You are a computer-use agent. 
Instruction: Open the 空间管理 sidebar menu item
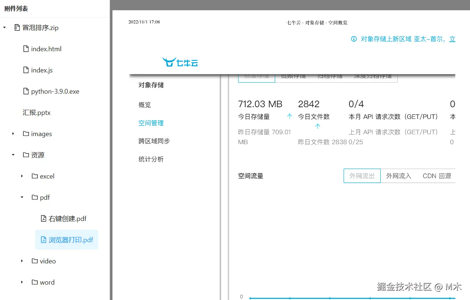151,123
